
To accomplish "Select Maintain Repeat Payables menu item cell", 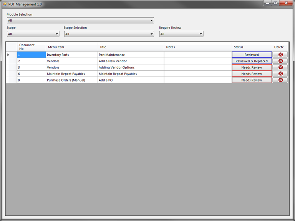I will click(72, 74).
